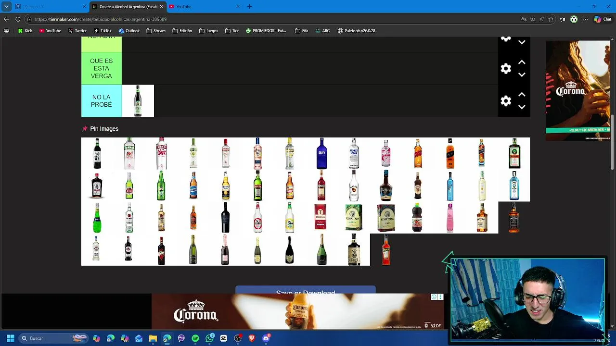
Task: Select the green Heineken beer bottle
Action: tap(161, 185)
